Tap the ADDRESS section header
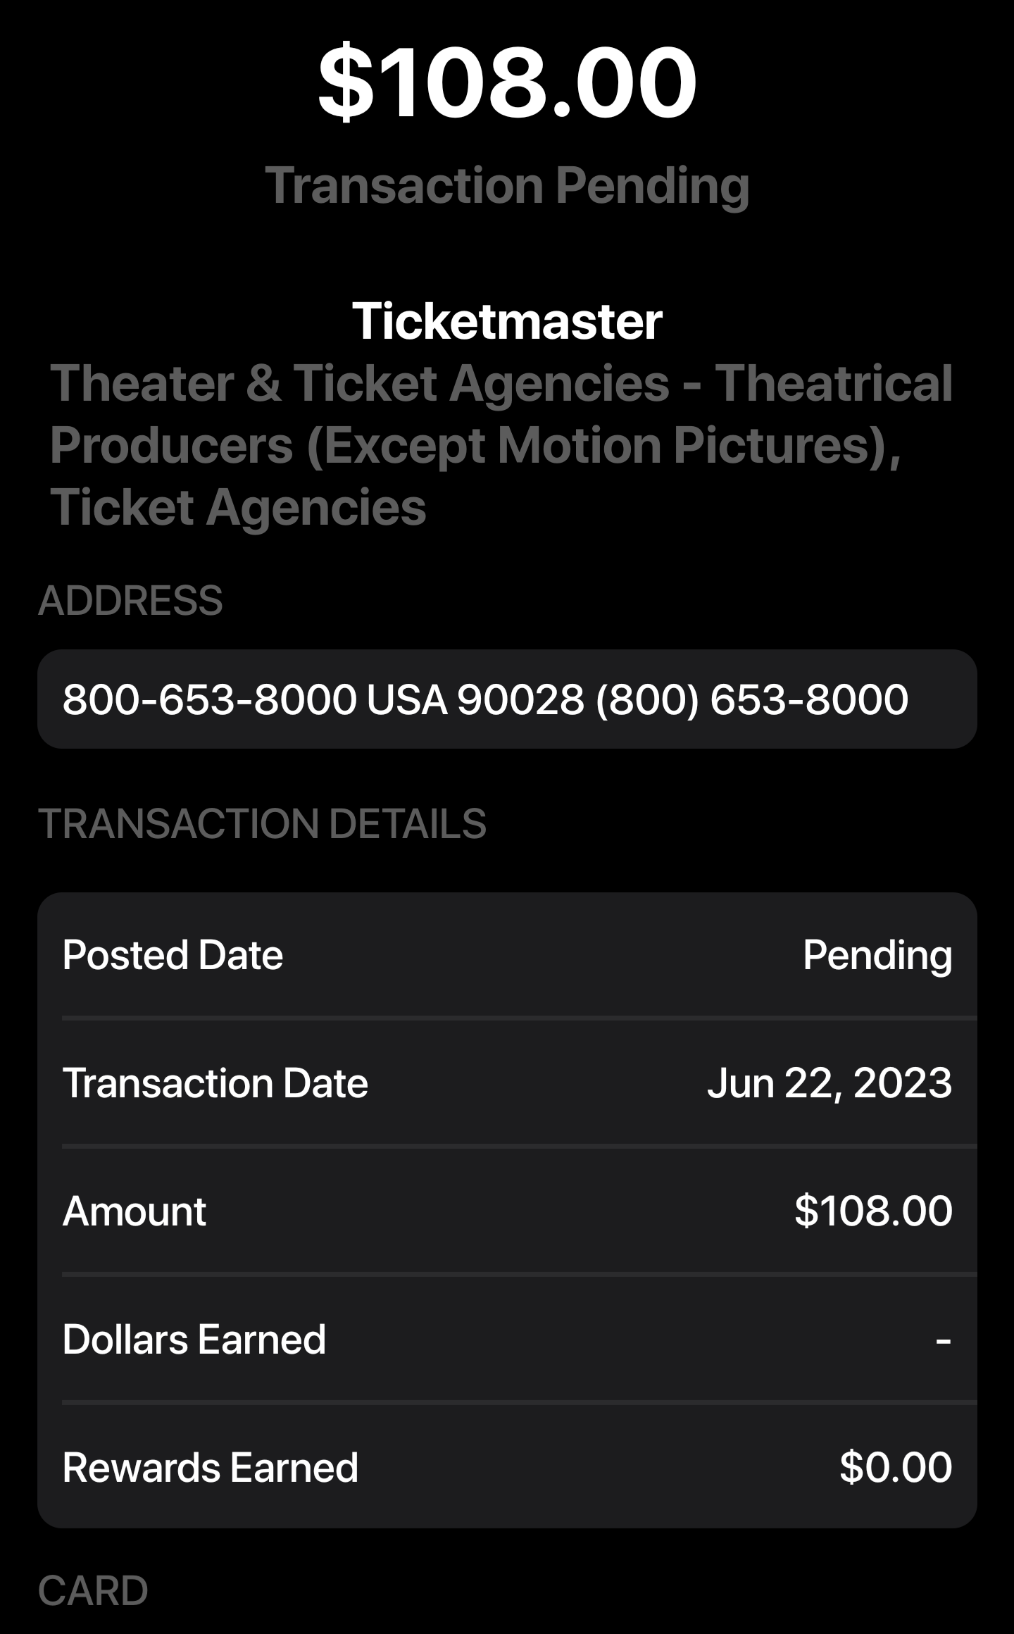 coord(130,600)
